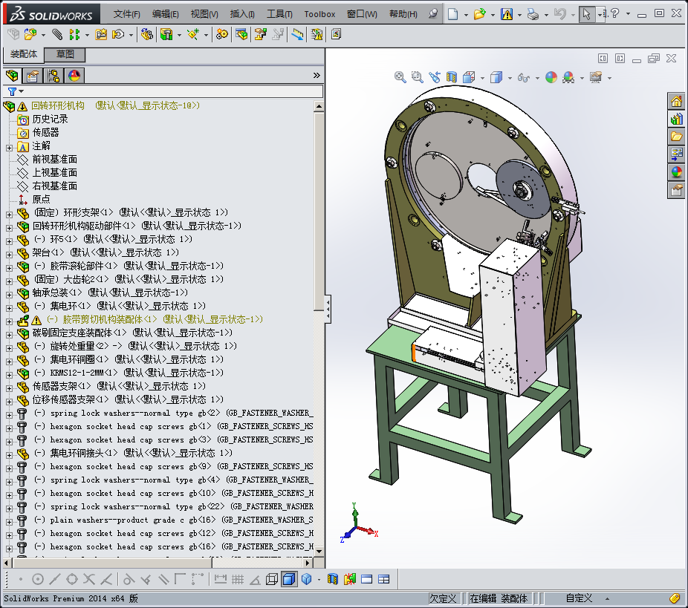Expand the 传感器支架<1> tree node
This screenshot has width=688, height=608.
tap(9, 388)
